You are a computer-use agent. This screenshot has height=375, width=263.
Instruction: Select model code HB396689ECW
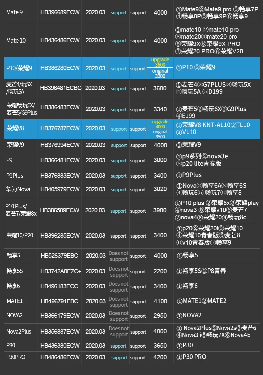[60, 12]
